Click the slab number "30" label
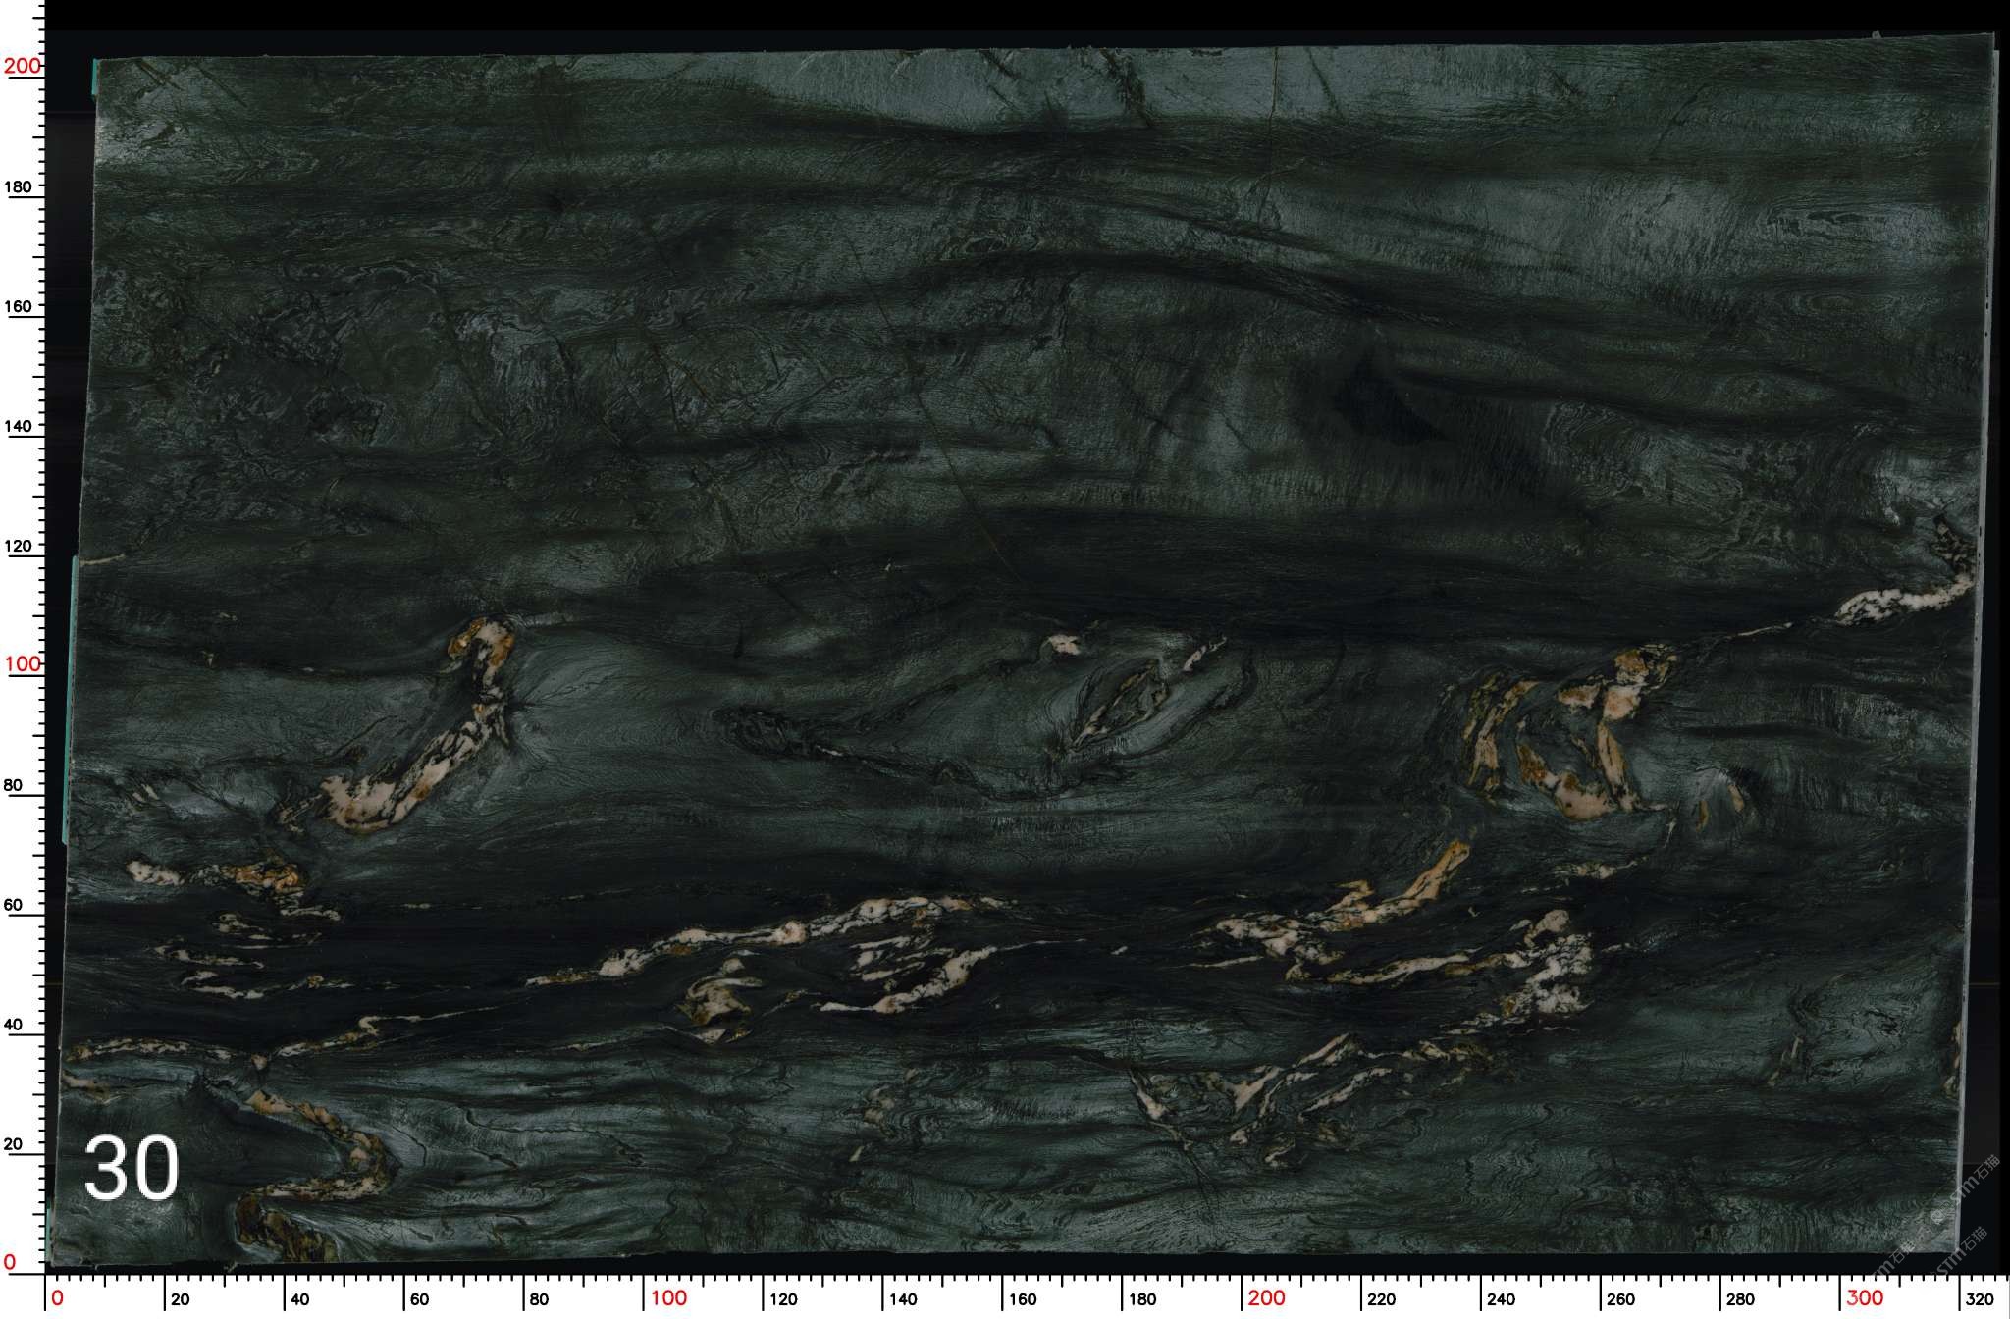 (132, 1168)
